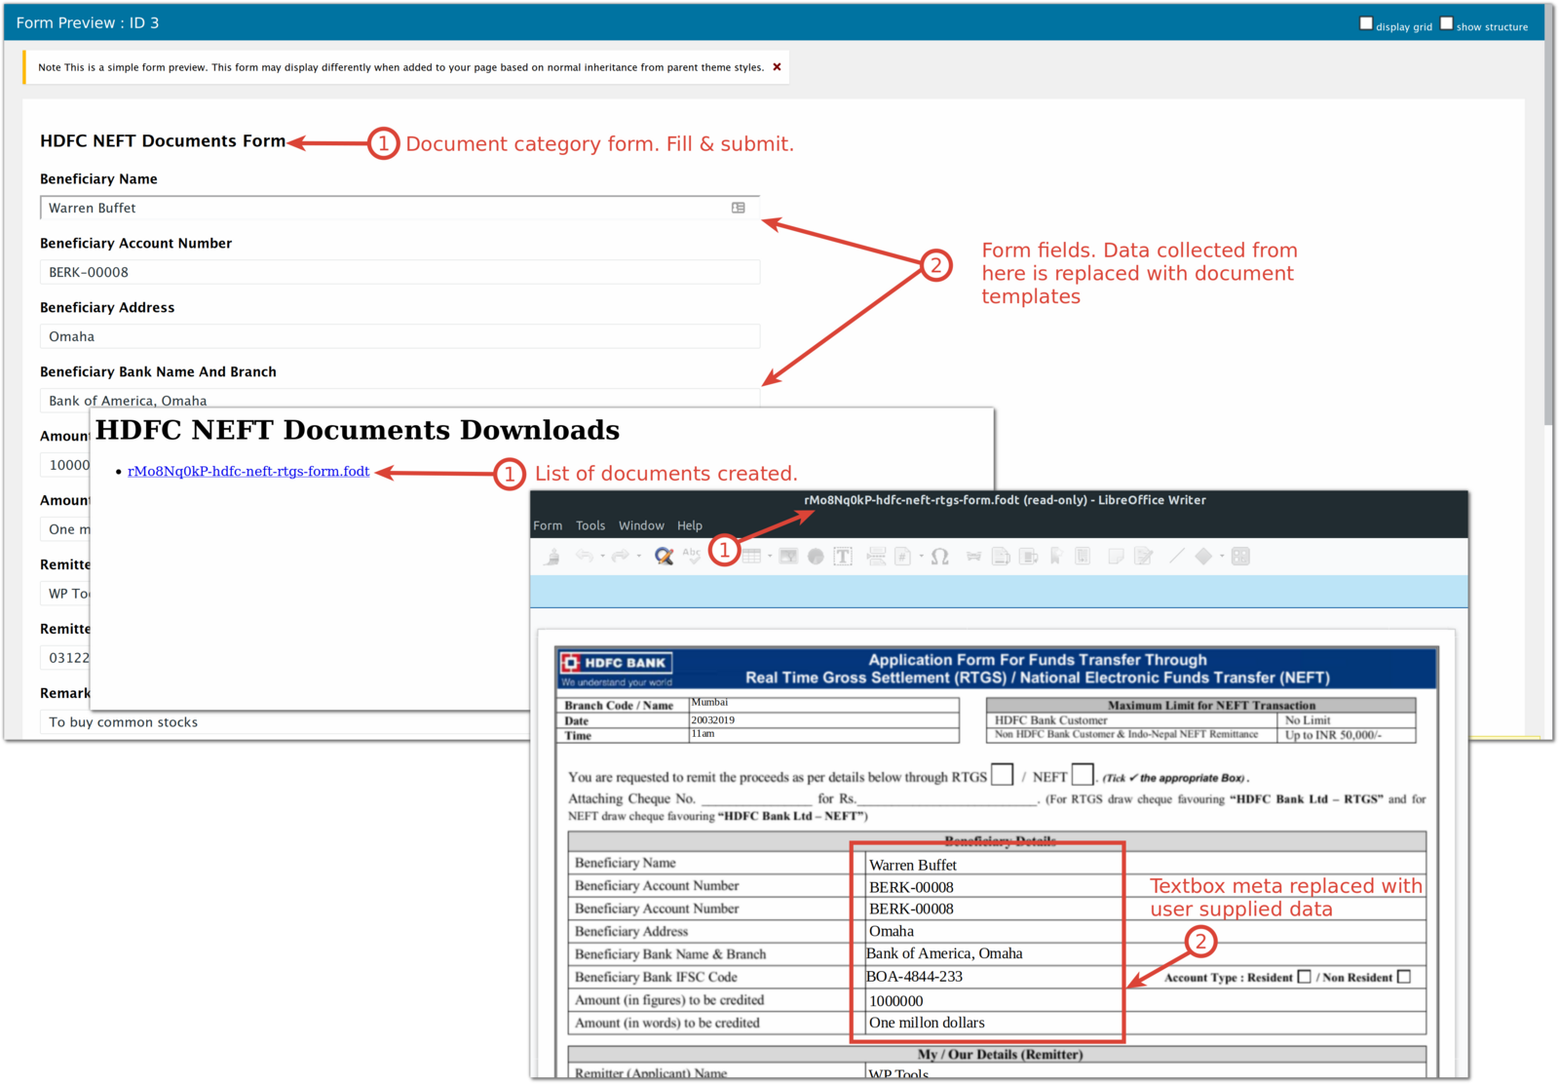Insert a text box via the T icon

[x=843, y=556]
